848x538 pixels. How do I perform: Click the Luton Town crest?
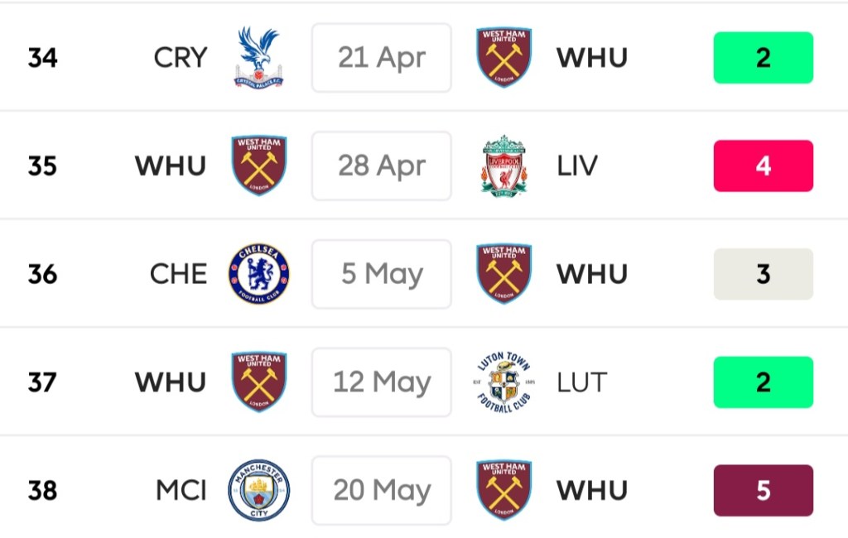(503, 382)
